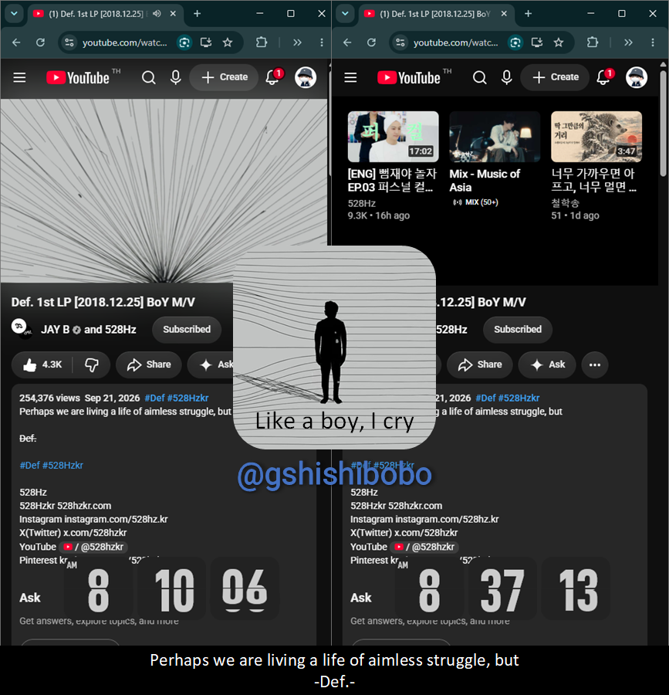Dislike the video in left window
Screen dimensions: 669x695
click(92, 364)
